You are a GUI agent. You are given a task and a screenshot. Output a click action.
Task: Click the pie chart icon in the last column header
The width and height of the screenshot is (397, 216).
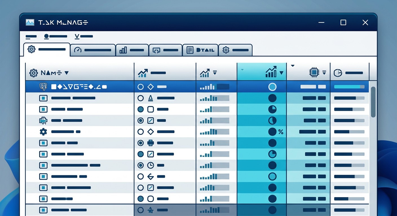click(338, 73)
